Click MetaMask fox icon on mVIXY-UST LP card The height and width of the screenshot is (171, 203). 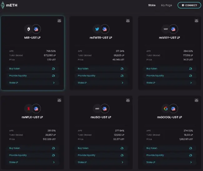pyautogui.click(x=196, y=21)
